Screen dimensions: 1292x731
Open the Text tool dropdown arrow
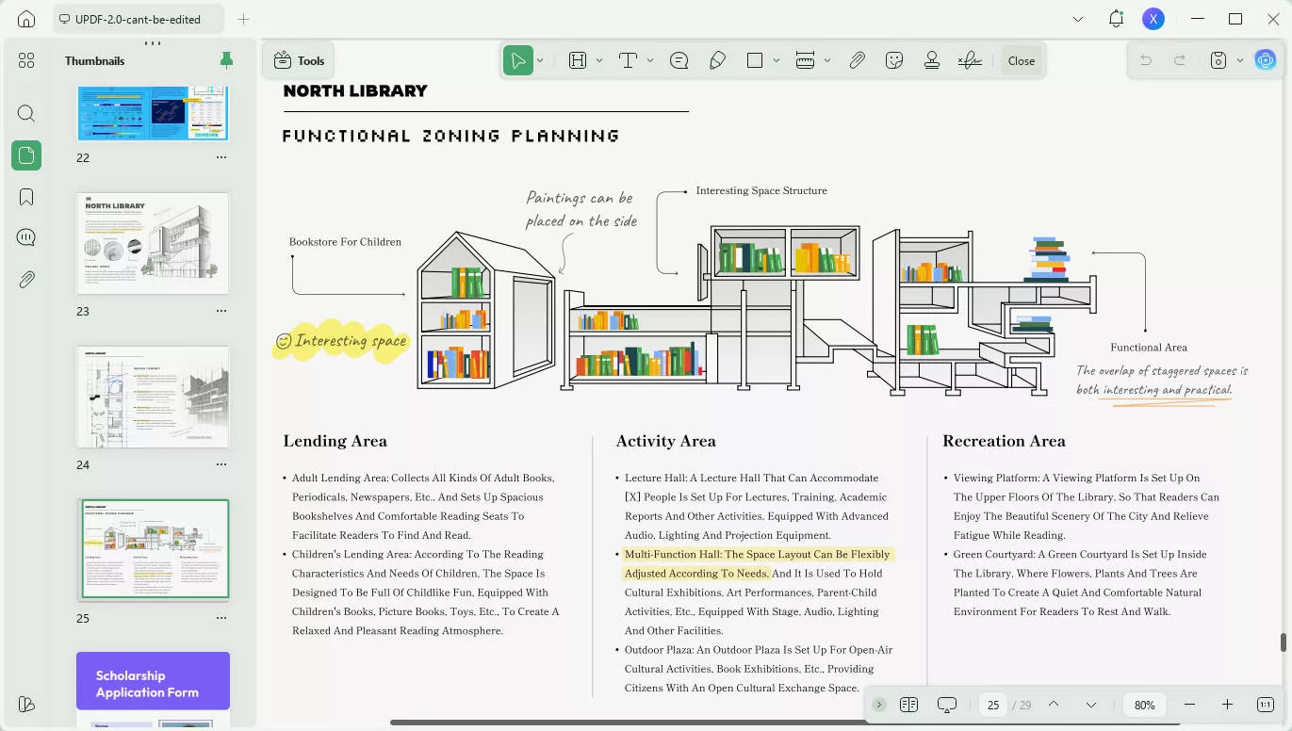coord(649,59)
